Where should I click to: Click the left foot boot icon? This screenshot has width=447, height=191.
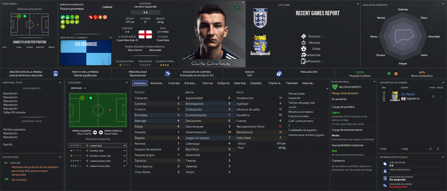coord(95,132)
